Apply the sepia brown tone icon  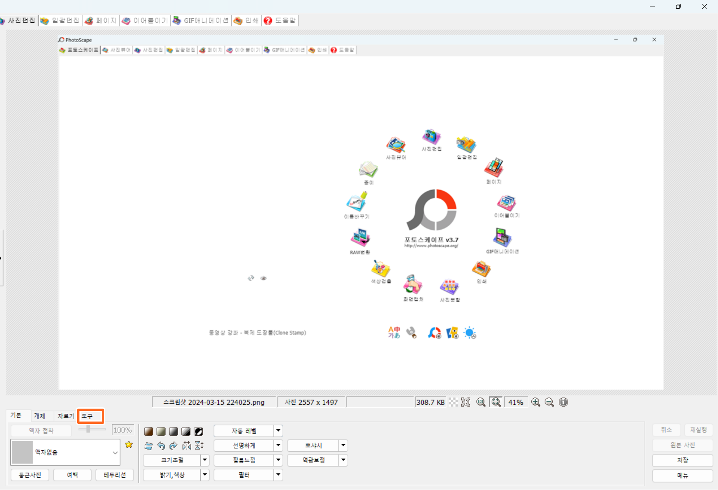(149, 431)
